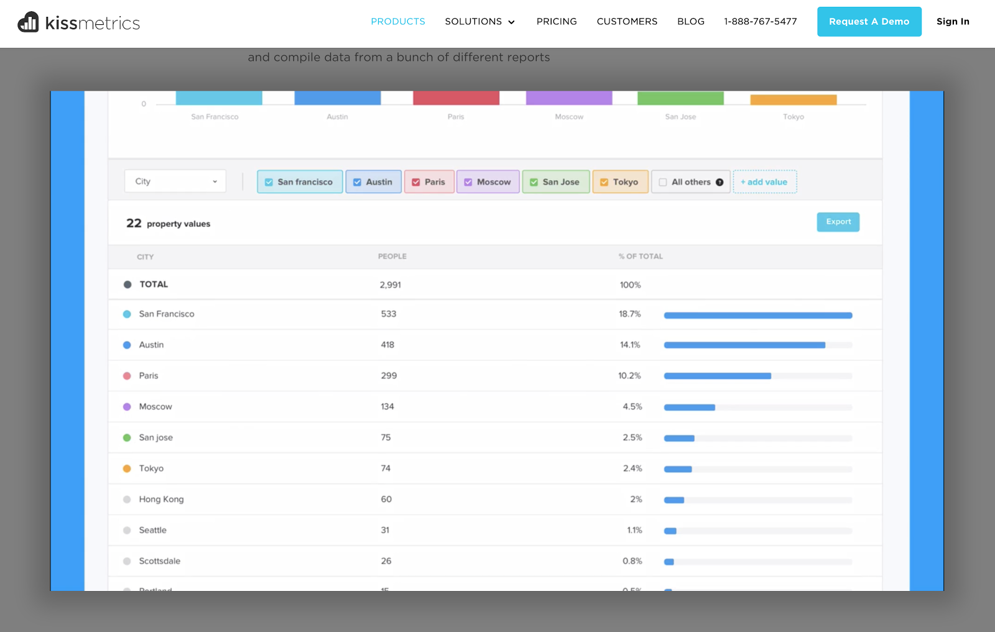Viewport: 995px width, 632px height.
Task: Sort by the CITY column header
Action: 146,257
